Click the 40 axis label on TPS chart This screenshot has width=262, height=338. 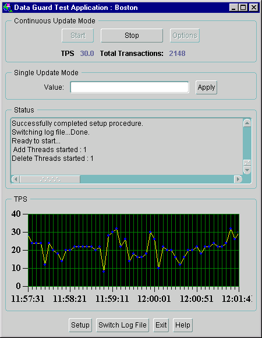click(16, 214)
